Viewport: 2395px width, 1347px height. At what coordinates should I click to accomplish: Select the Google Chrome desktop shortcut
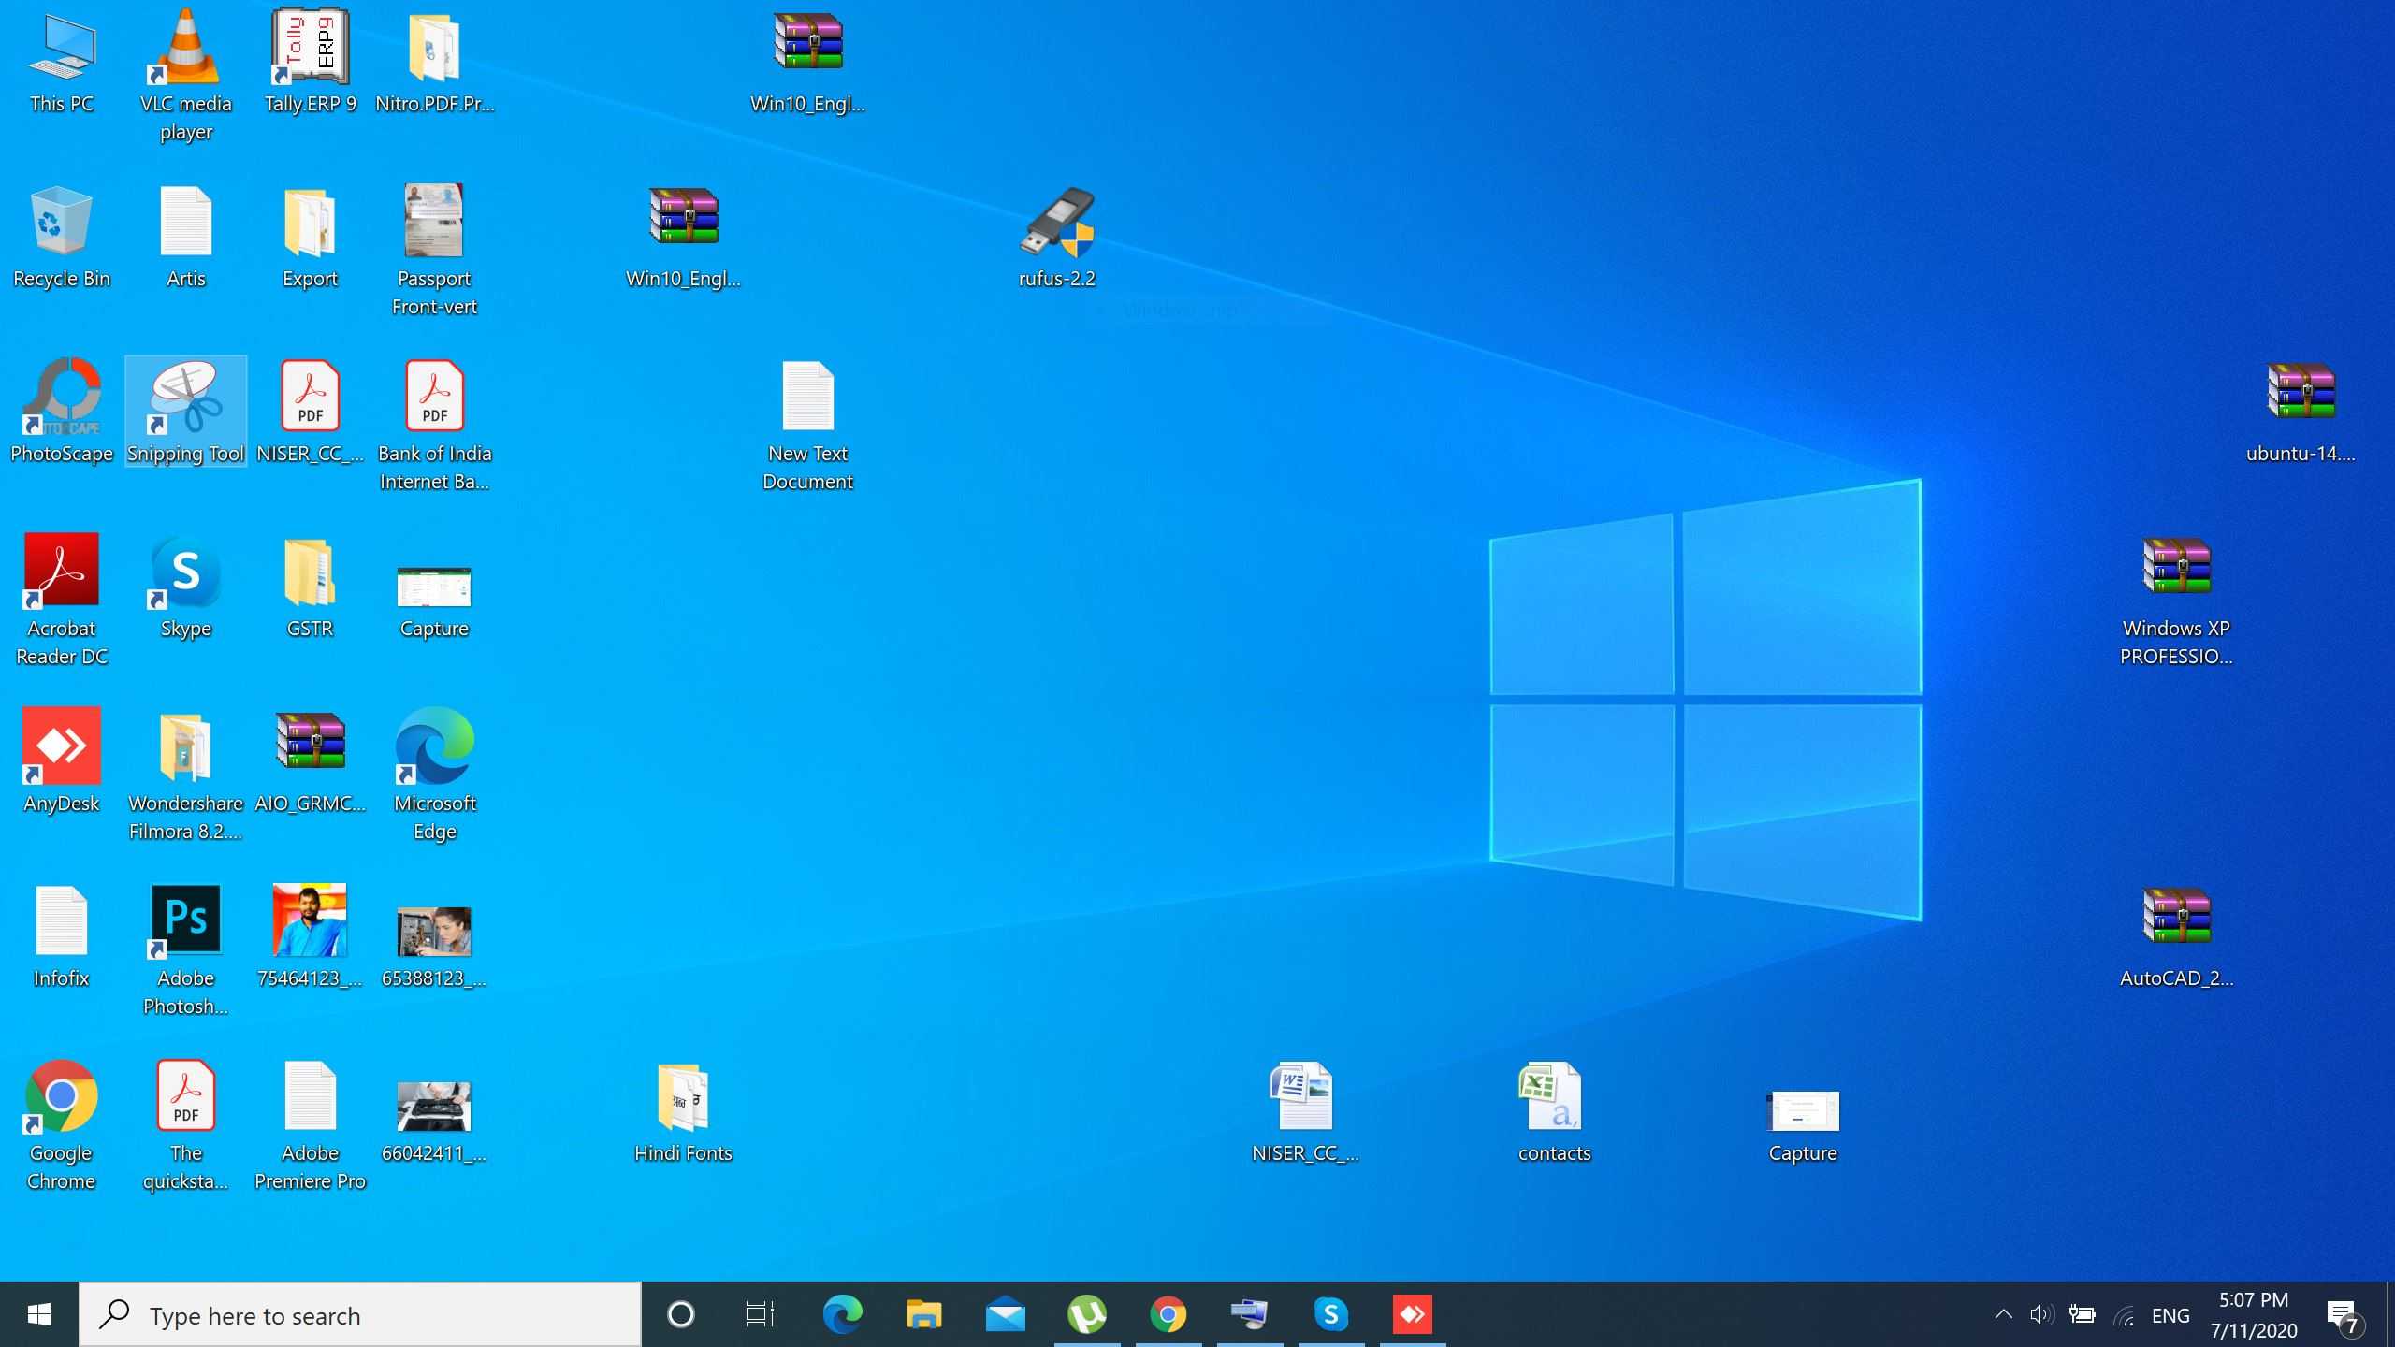point(62,1123)
